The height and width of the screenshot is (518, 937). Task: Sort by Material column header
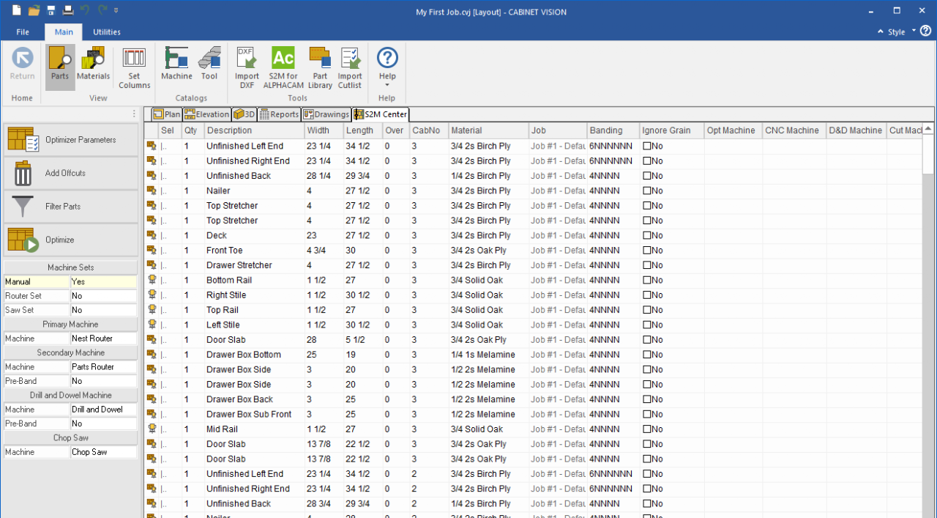click(x=488, y=130)
